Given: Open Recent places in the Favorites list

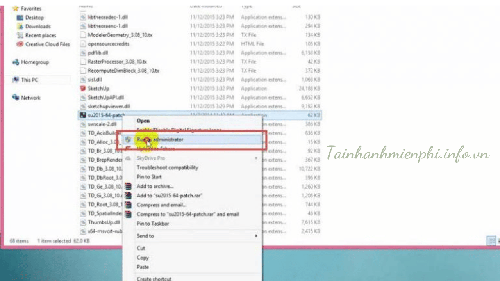Looking at the screenshot, I should click(41, 36).
